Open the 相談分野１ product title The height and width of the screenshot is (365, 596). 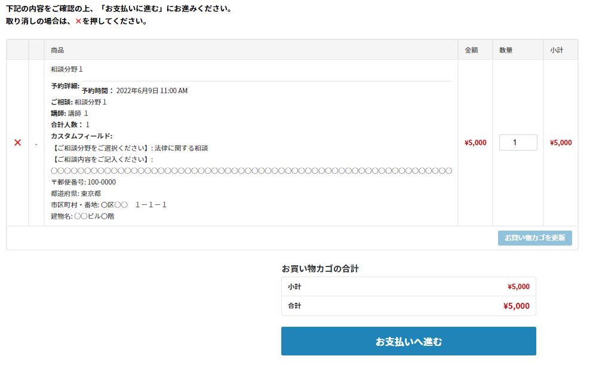click(67, 69)
